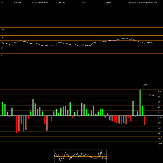Click the MR axis label -100
The image size is (163, 163).
point(160,144)
